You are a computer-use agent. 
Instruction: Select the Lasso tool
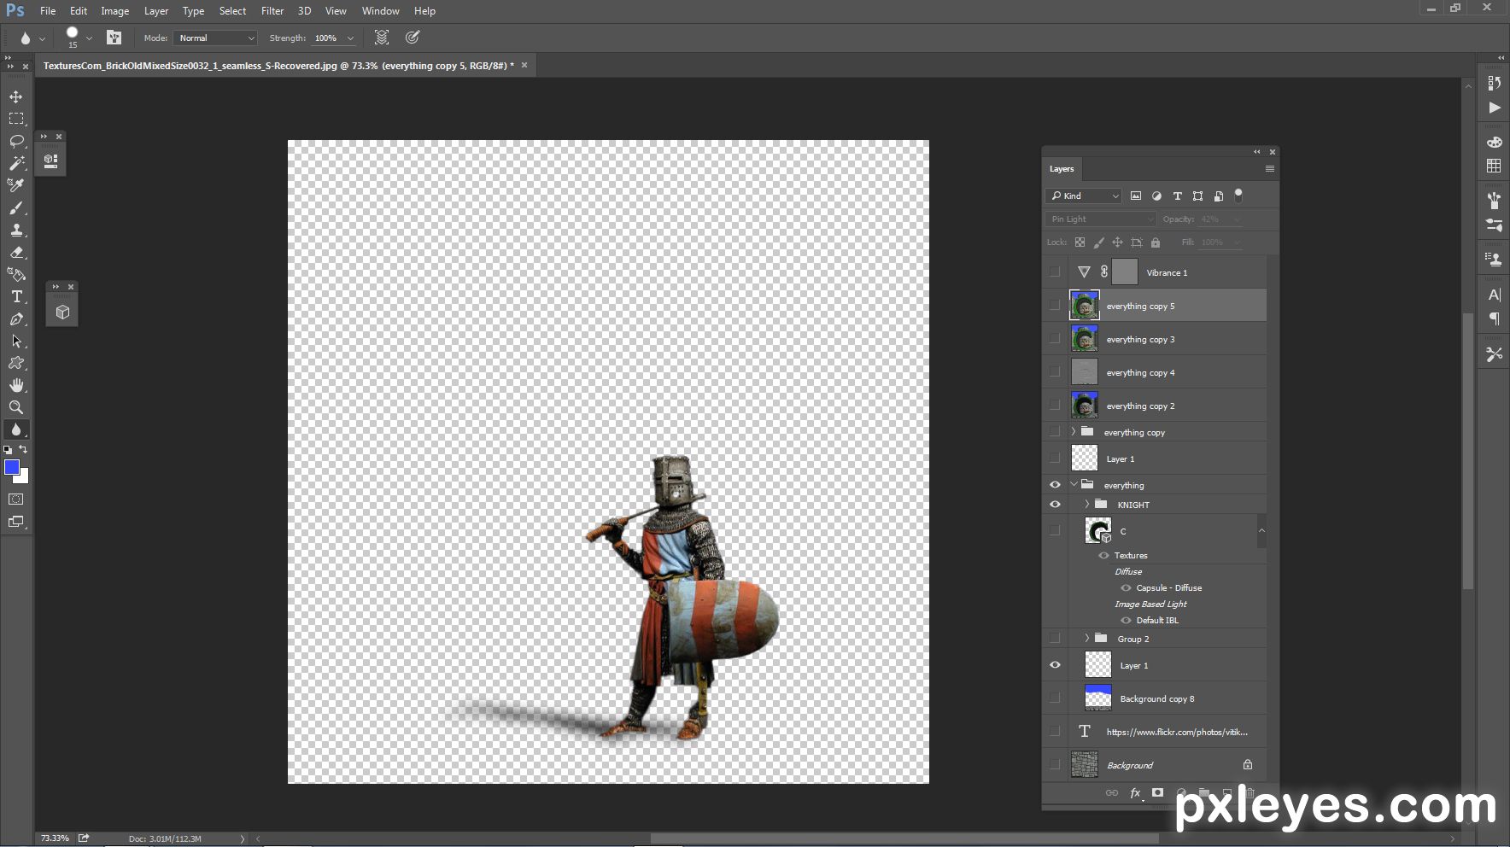click(x=16, y=141)
